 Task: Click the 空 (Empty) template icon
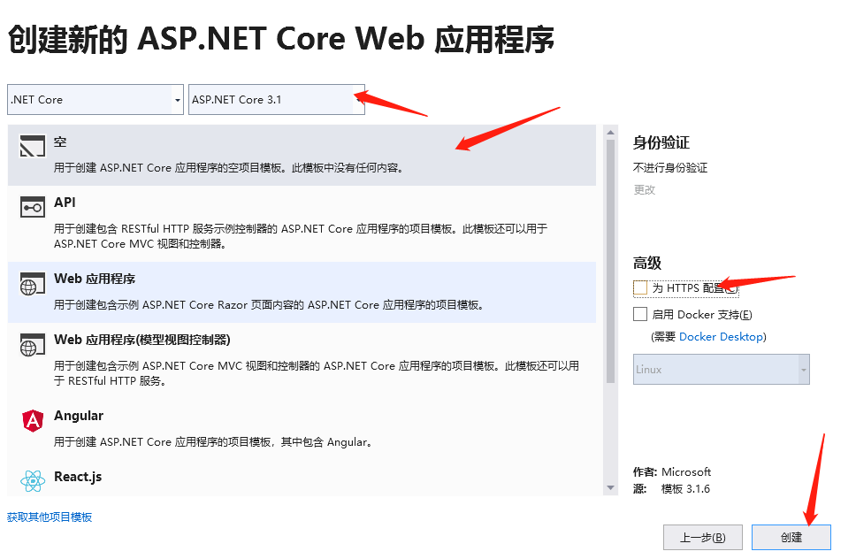[34, 146]
